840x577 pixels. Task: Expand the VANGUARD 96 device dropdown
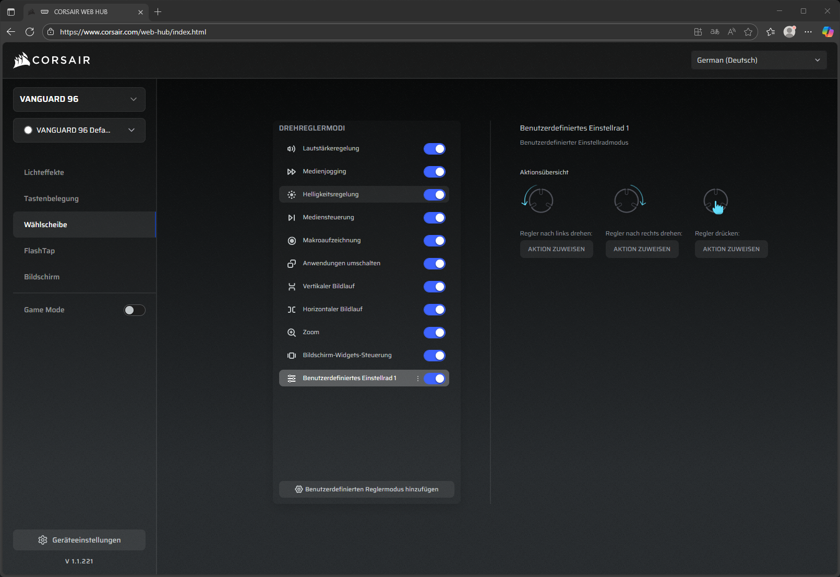pos(79,99)
